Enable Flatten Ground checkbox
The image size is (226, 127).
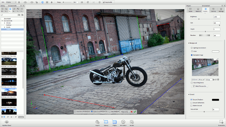point(192,106)
